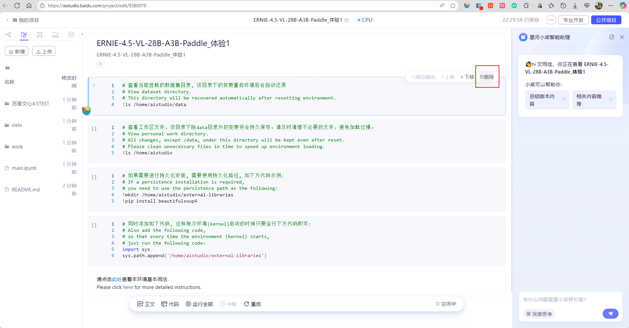This screenshot has width=629, height=328.
Task: Insert a 正文 text cell
Action: 146,304
